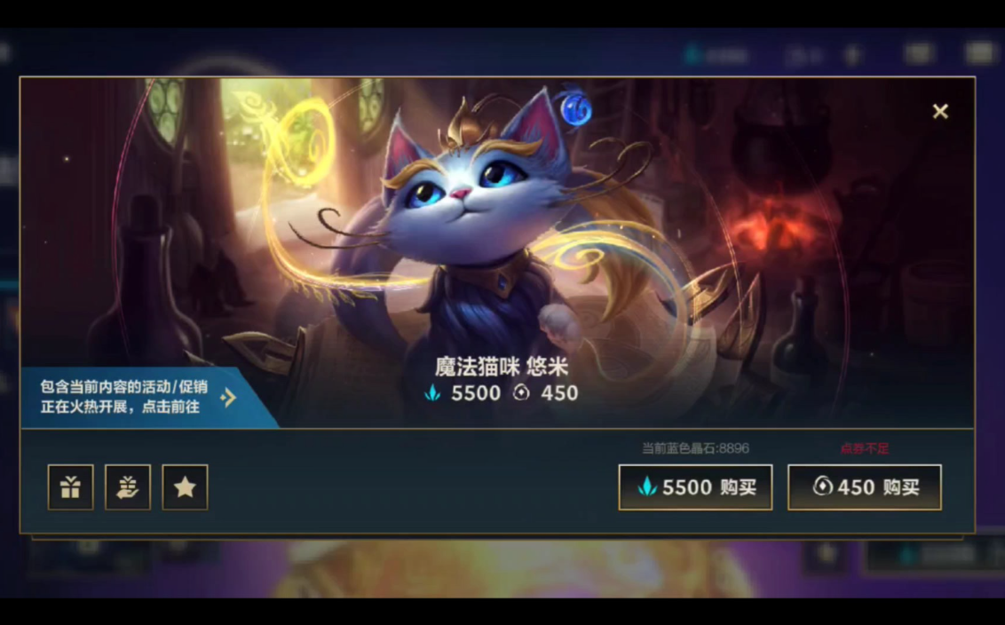The image size is (1005, 625).
Task: Click the gift box icon button
Action: point(70,487)
